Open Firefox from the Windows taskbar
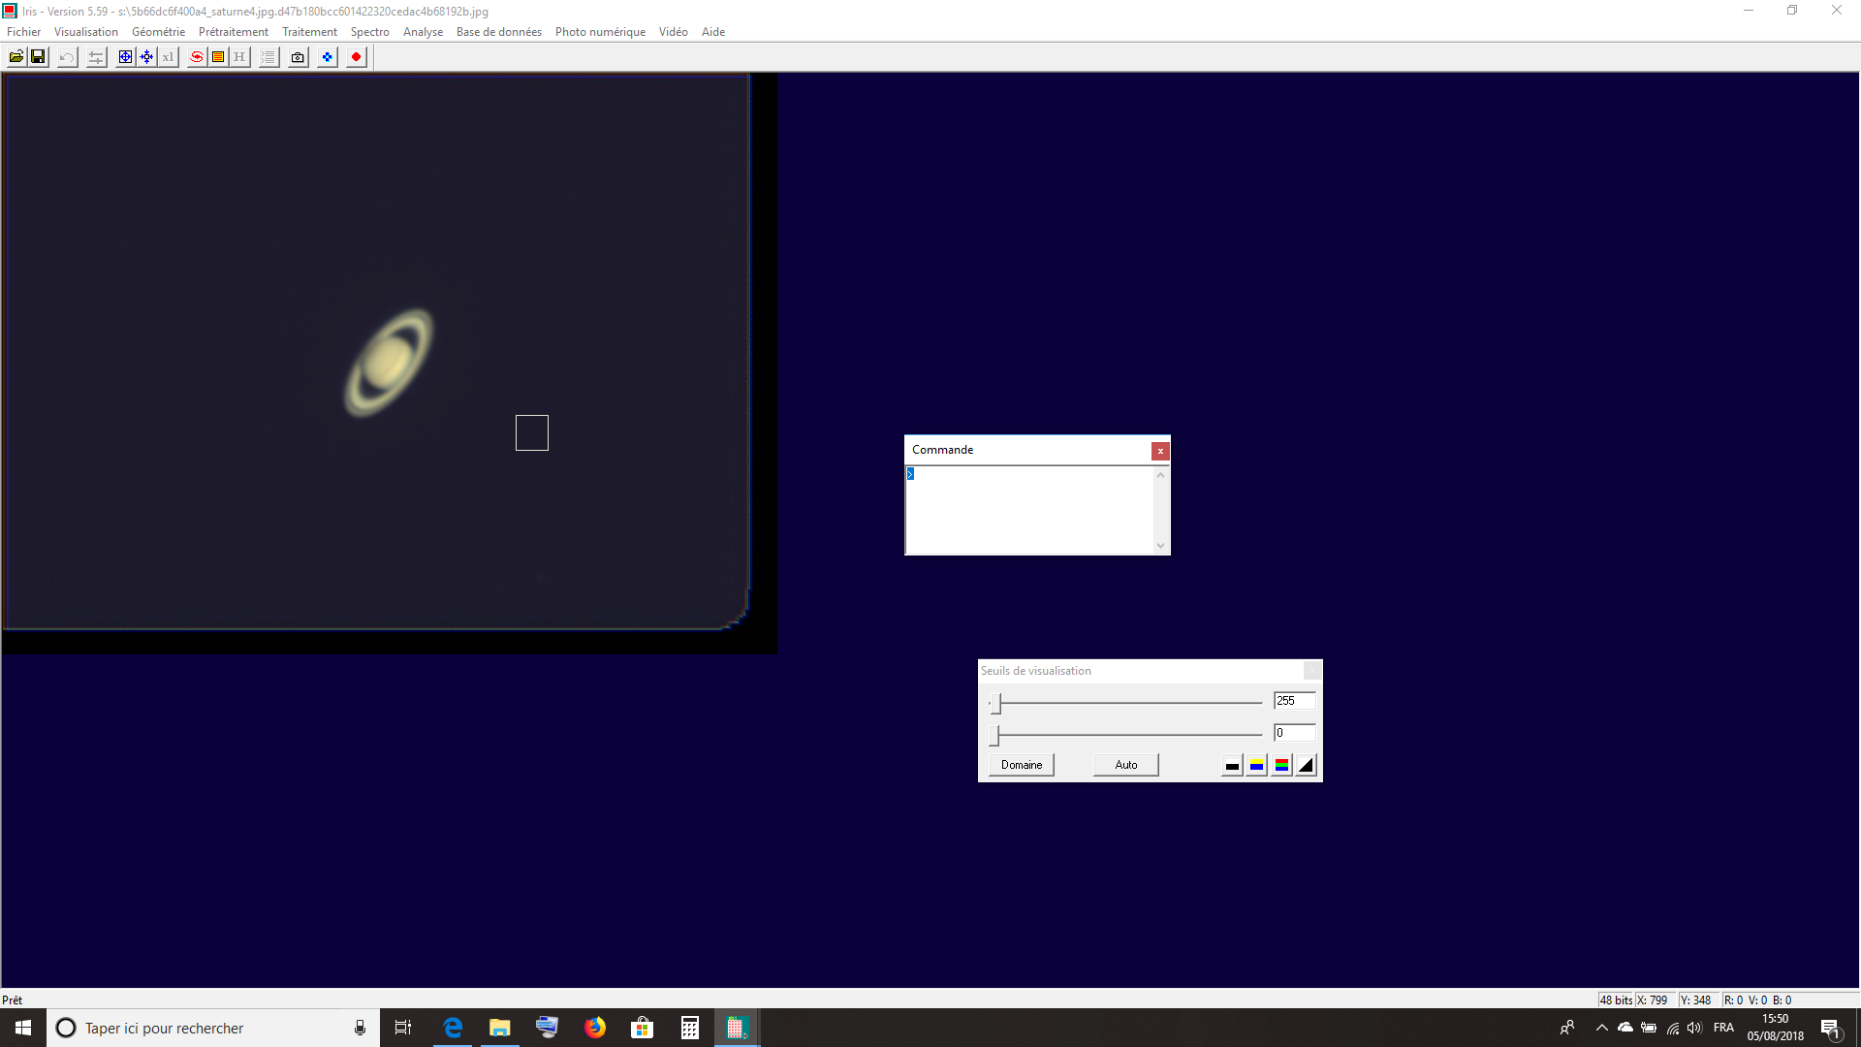The image size is (1861, 1047). [x=594, y=1028]
